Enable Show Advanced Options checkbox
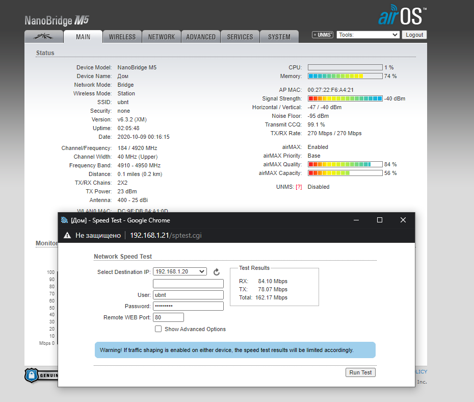Screen dimensions: 474x402 click(x=158, y=329)
